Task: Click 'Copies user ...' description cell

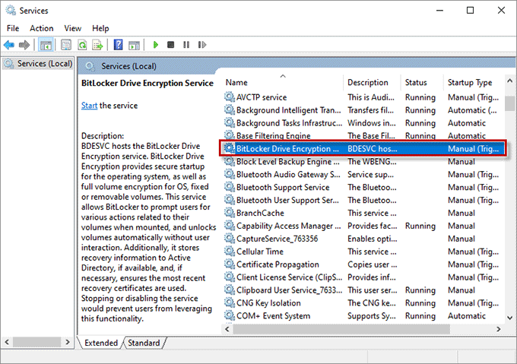Action: (x=373, y=264)
